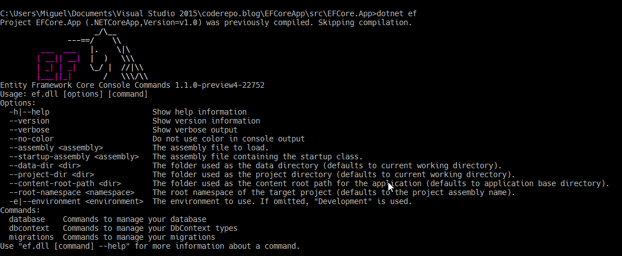Click the 'database' command name
Viewport: 622px width, 256px height.
(x=27, y=219)
